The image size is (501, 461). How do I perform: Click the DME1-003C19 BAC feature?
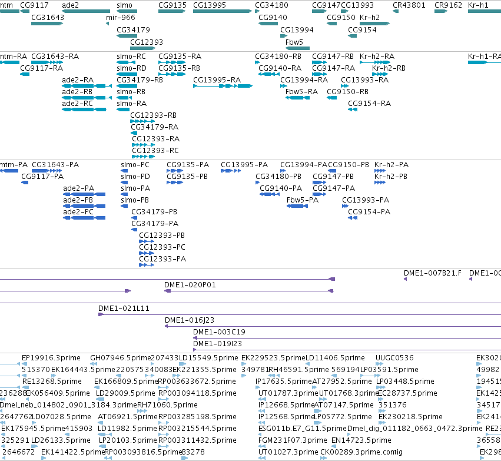347,338
